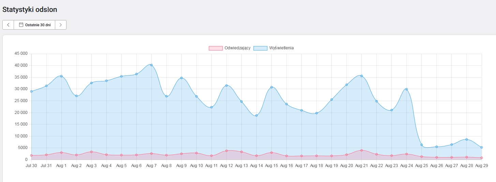The width and height of the screenshot is (496, 182).
Task: Toggle the Odwiedzający series via legend label
Action: (x=237, y=48)
